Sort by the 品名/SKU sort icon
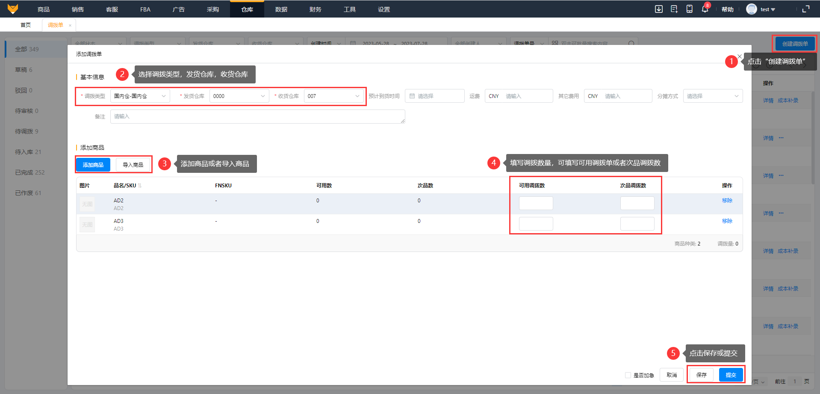Viewport: 820px width, 394px height. point(140,186)
